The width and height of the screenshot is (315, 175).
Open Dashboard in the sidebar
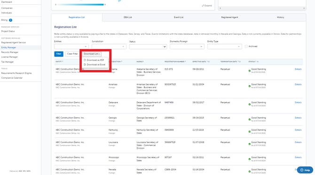(7, 2)
